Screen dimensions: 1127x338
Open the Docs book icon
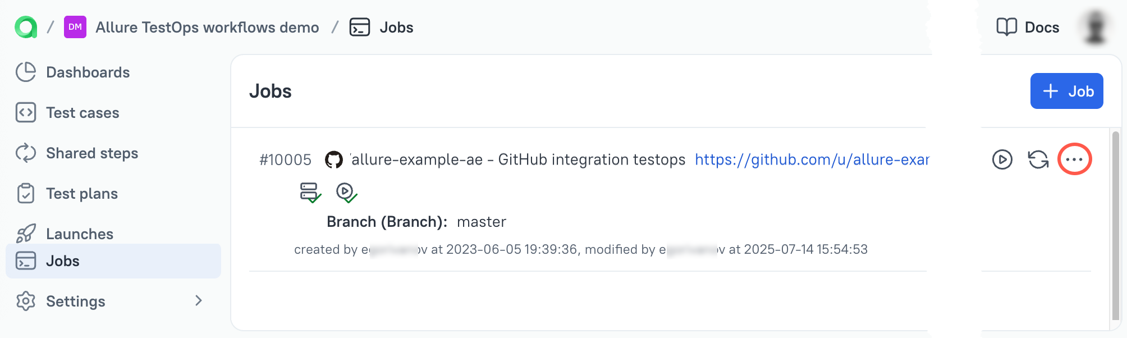click(1006, 27)
